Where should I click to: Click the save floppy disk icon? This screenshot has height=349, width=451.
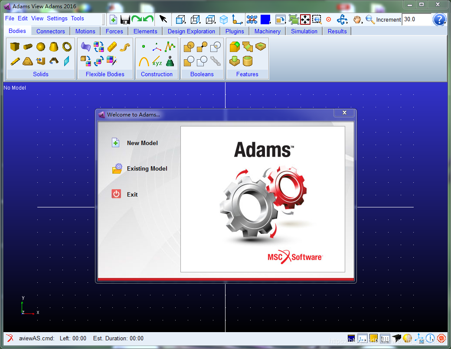[125, 20]
